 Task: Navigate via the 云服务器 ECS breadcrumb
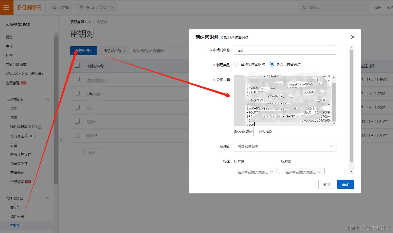pyautogui.click(x=81, y=21)
